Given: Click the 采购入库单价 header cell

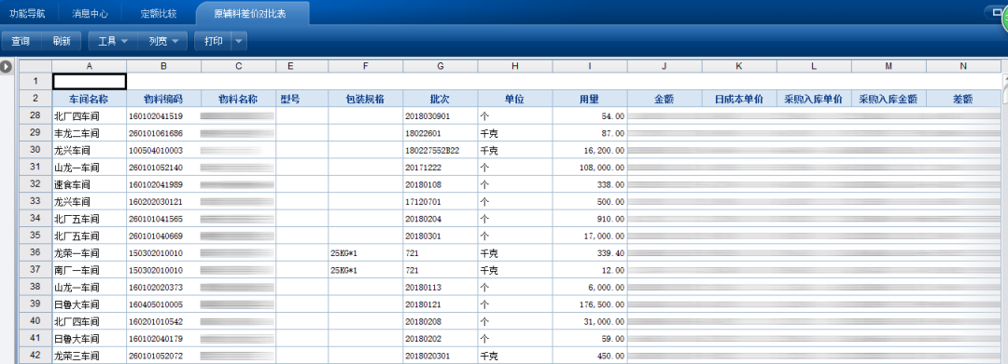Looking at the screenshot, I should tap(814, 99).
